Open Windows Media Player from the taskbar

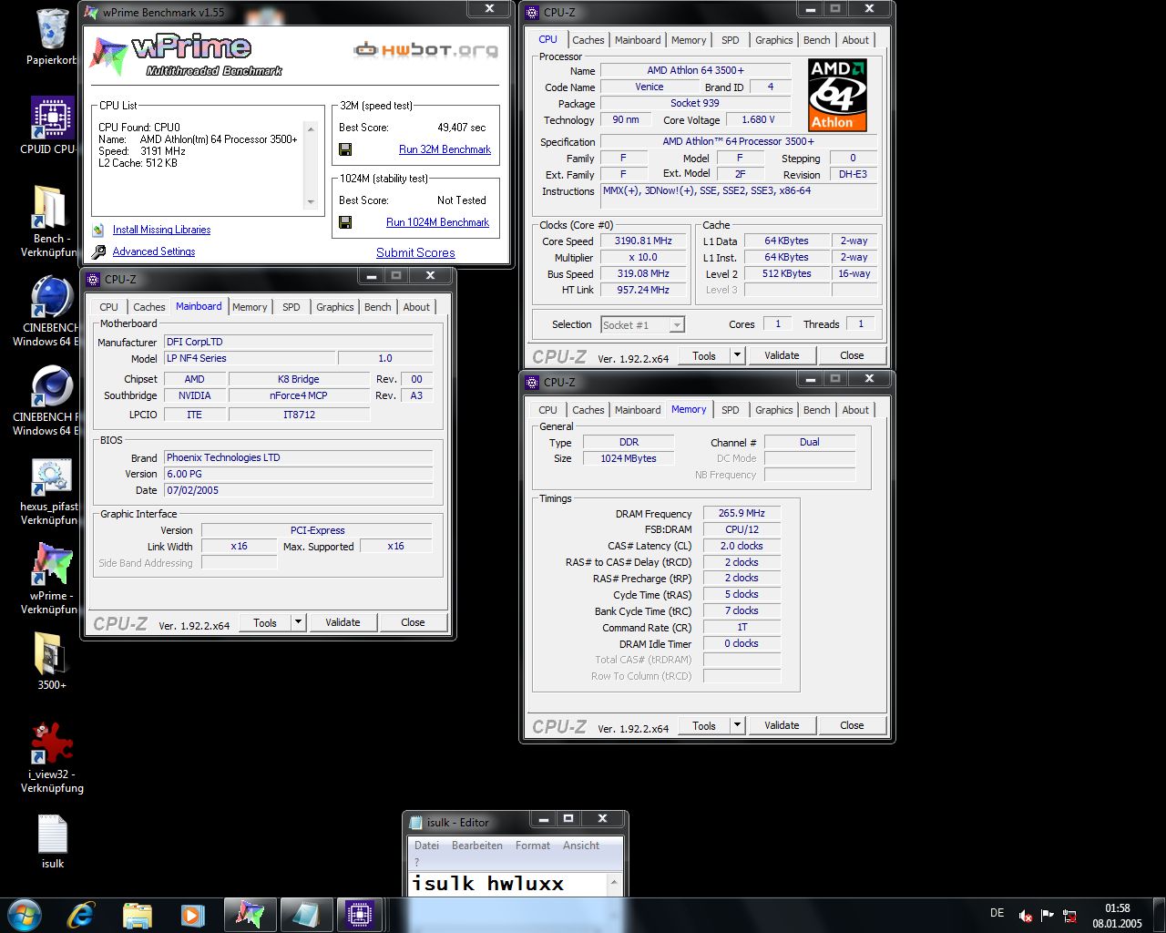tap(191, 915)
